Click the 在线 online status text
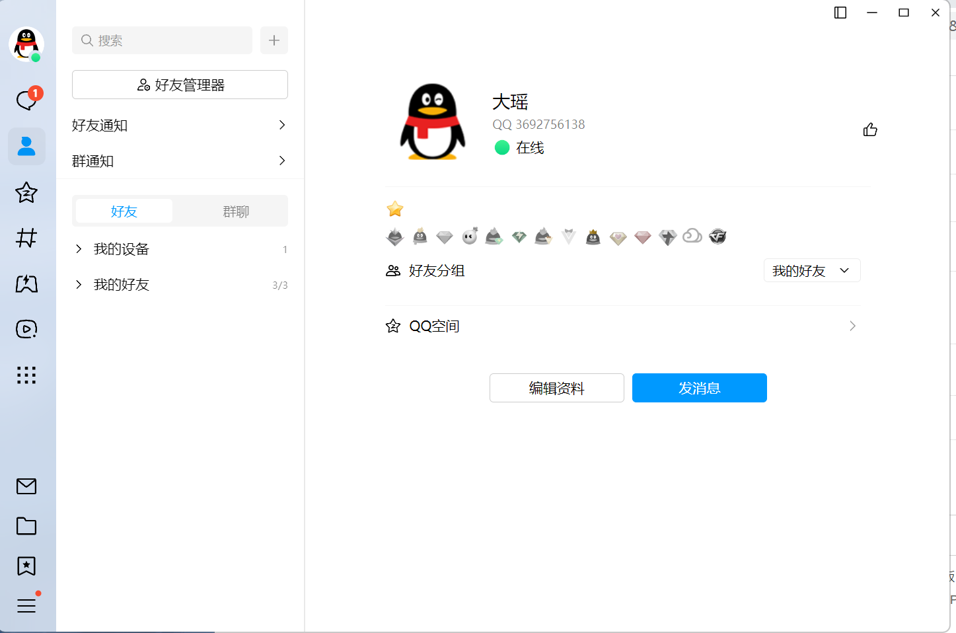Screen dimensions: 956x633 coord(530,147)
